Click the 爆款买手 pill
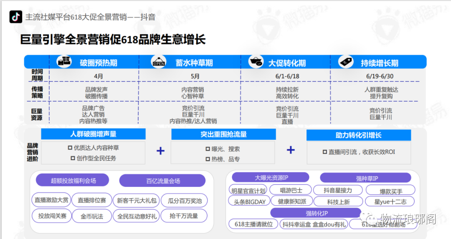 [390, 191]
